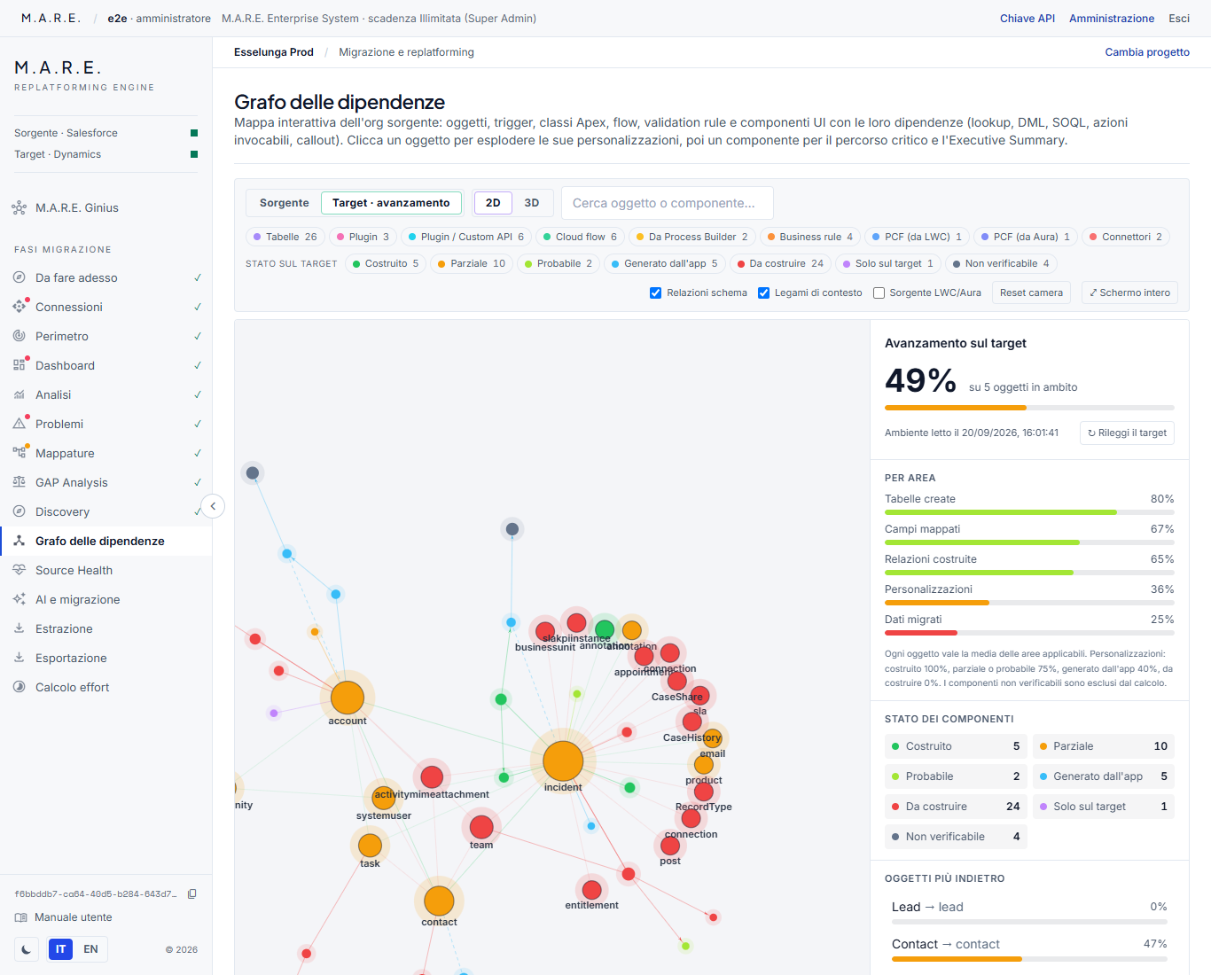Click the Perimetro sidebar icon
This screenshot has height=975, width=1211.
(x=19, y=336)
